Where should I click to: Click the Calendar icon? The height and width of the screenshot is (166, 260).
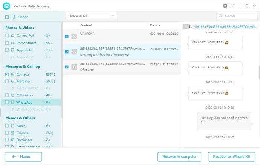point(13,133)
